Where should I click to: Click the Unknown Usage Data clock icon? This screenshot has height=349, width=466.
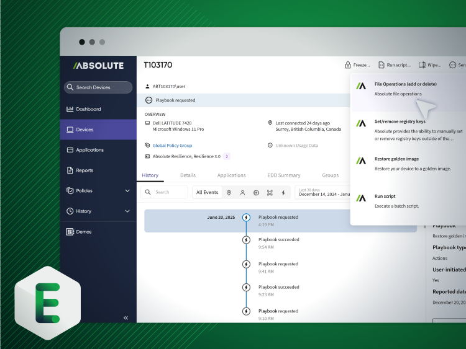tap(270, 145)
